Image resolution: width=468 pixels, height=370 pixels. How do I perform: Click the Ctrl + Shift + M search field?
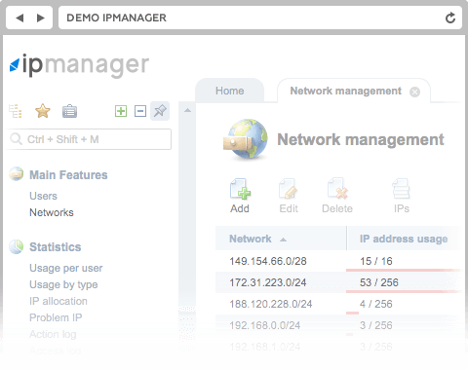coord(89,139)
